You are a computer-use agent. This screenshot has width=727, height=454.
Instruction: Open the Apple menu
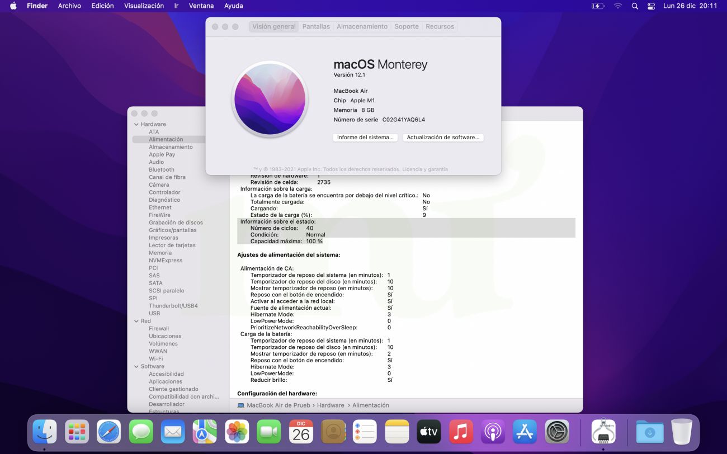(x=13, y=6)
